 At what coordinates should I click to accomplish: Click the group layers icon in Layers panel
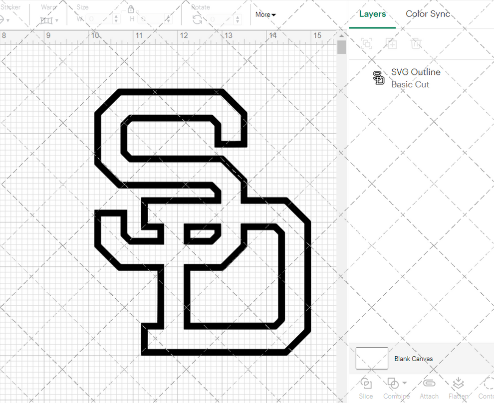[x=367, y=43]
